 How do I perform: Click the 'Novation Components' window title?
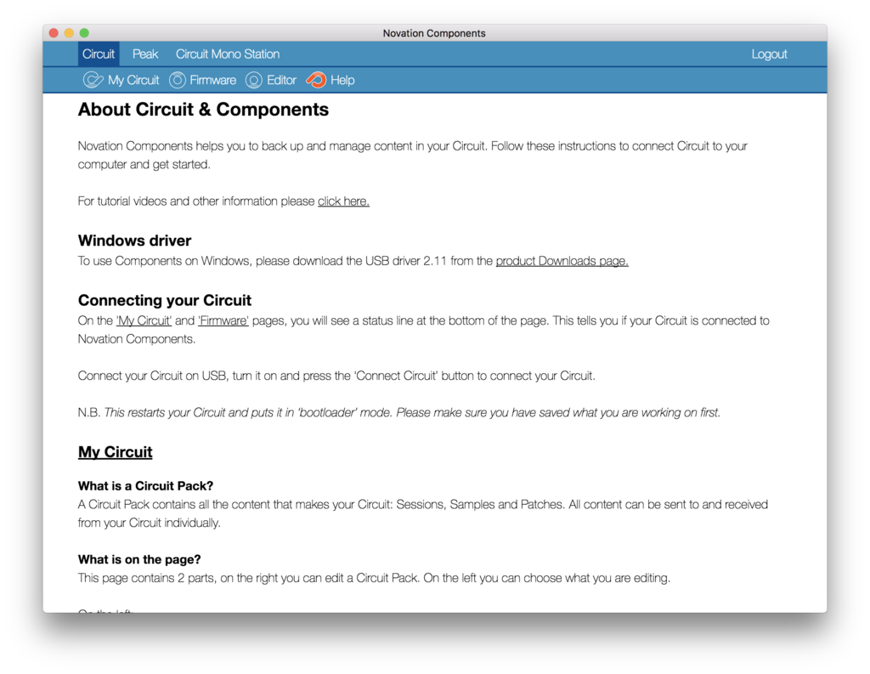click(434, 33)
